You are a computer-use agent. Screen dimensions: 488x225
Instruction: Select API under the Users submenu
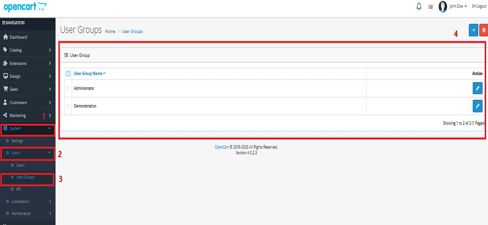point(18,189)
